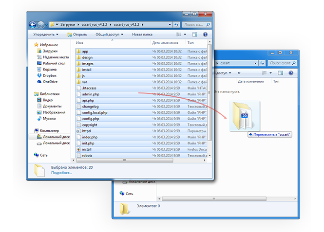Open Help via the blue question mark icon

pyautogui.click(x=207, y=35)
